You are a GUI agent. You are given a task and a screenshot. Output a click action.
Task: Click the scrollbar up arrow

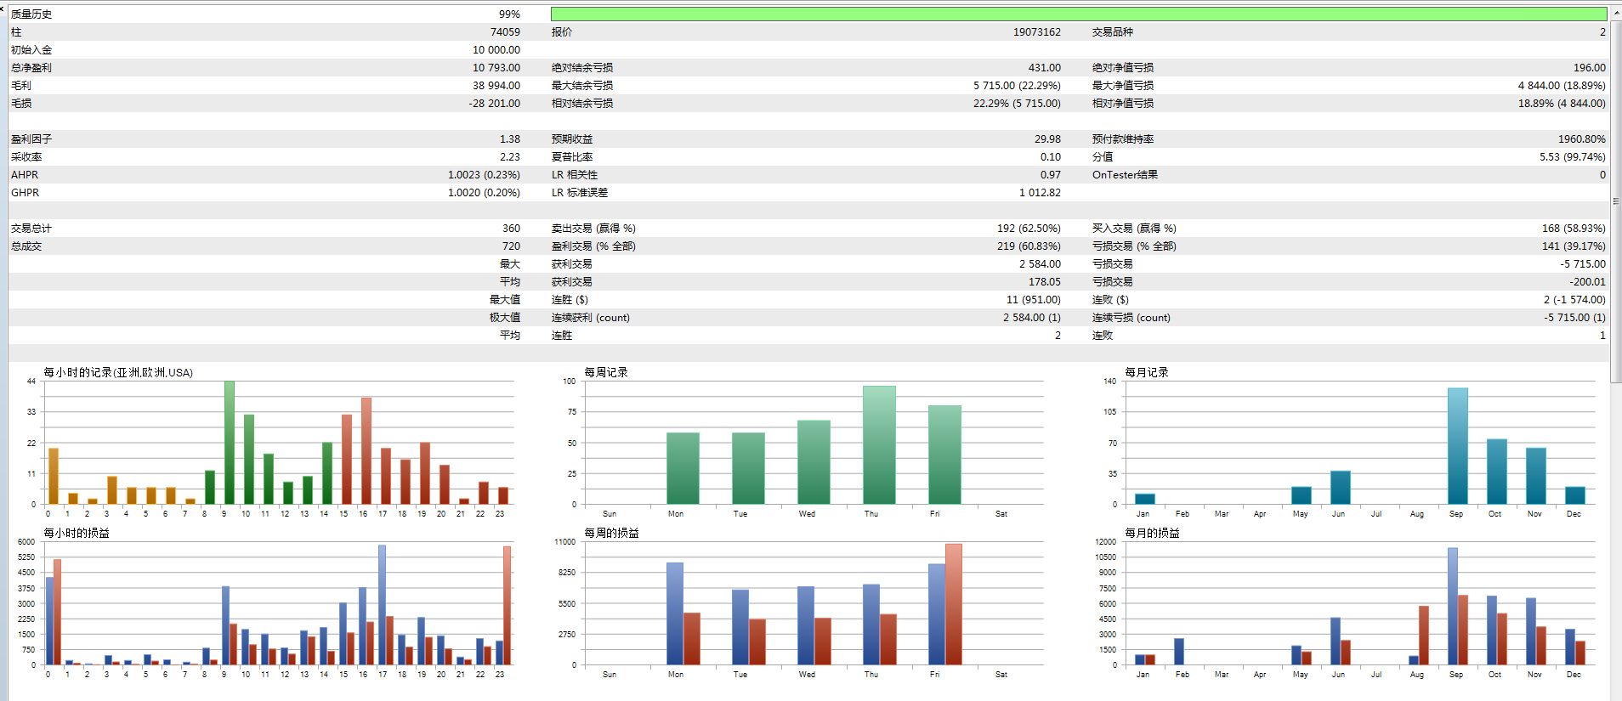point(1616,14)
